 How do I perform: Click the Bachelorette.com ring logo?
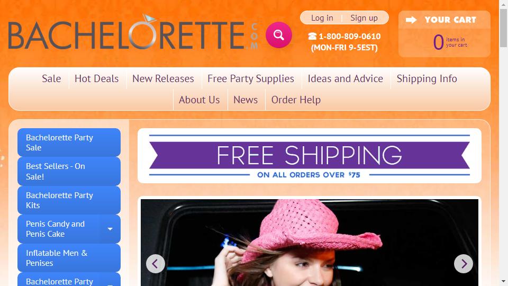click(x=133, y=33)
